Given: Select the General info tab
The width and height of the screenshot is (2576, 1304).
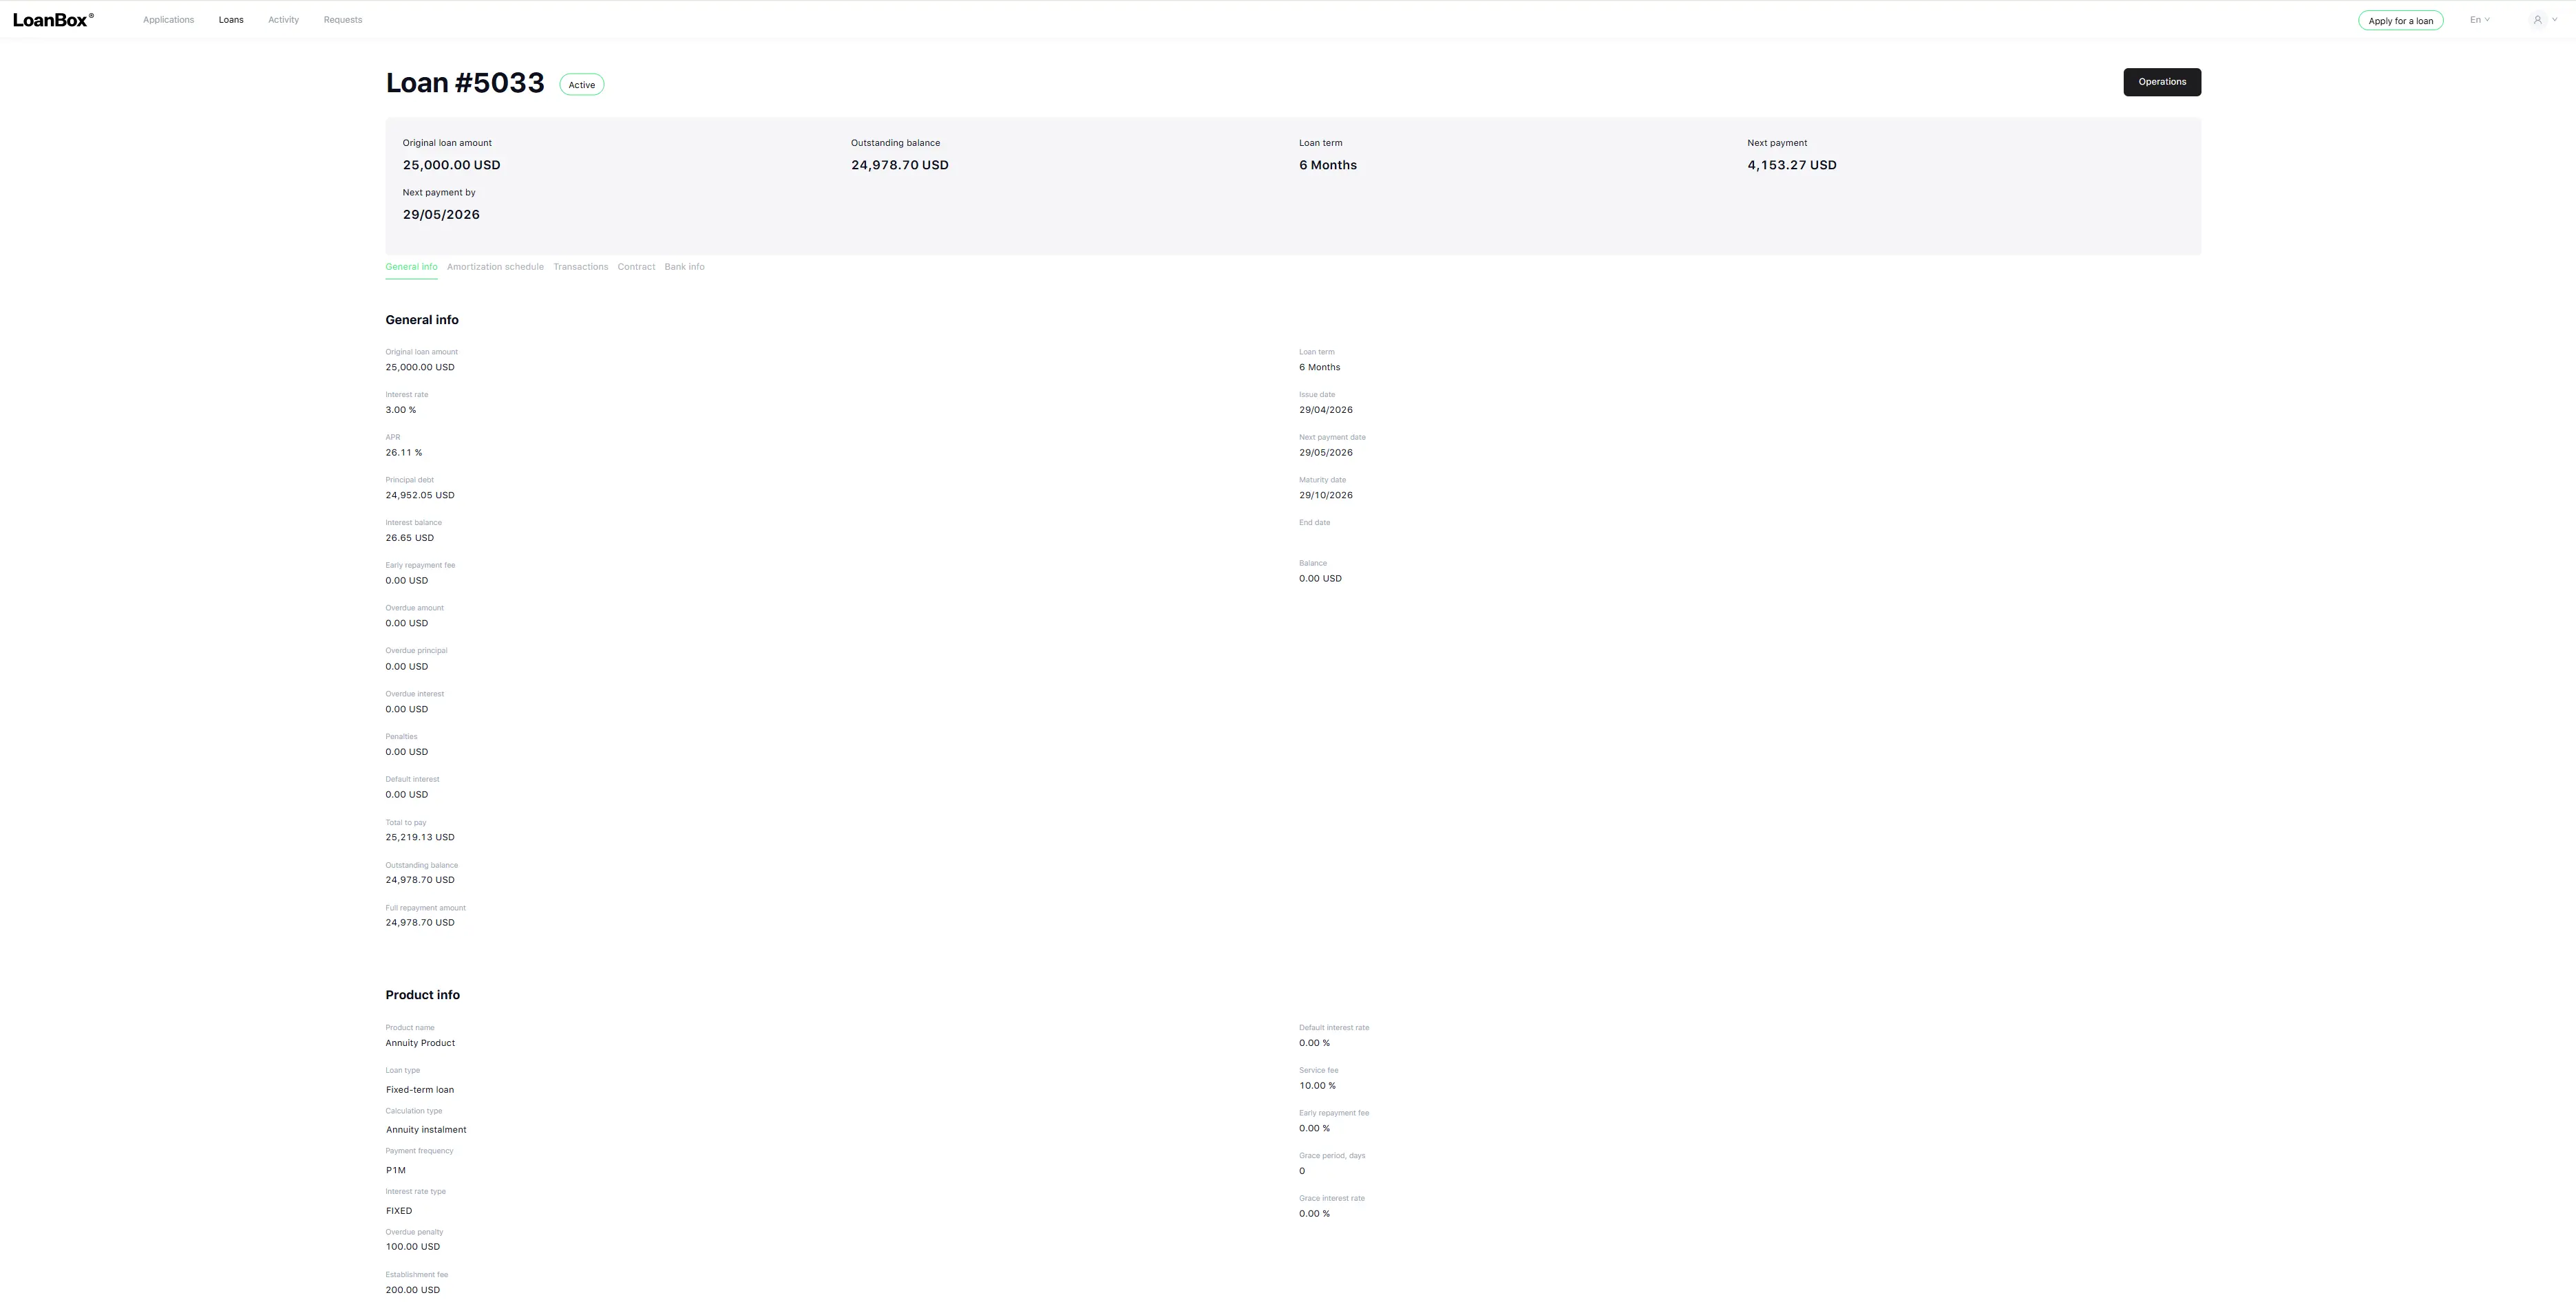Looking at the screenshot, I should (411, 267).
